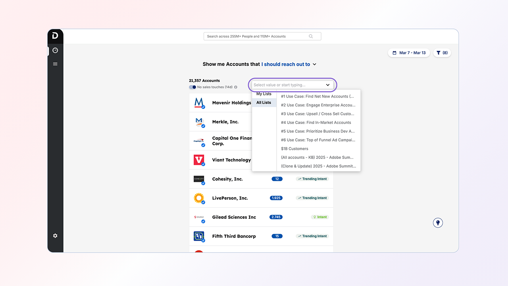Click the info icon beside No sales touches
Screen dimensions: 508x286
(236, 87)
